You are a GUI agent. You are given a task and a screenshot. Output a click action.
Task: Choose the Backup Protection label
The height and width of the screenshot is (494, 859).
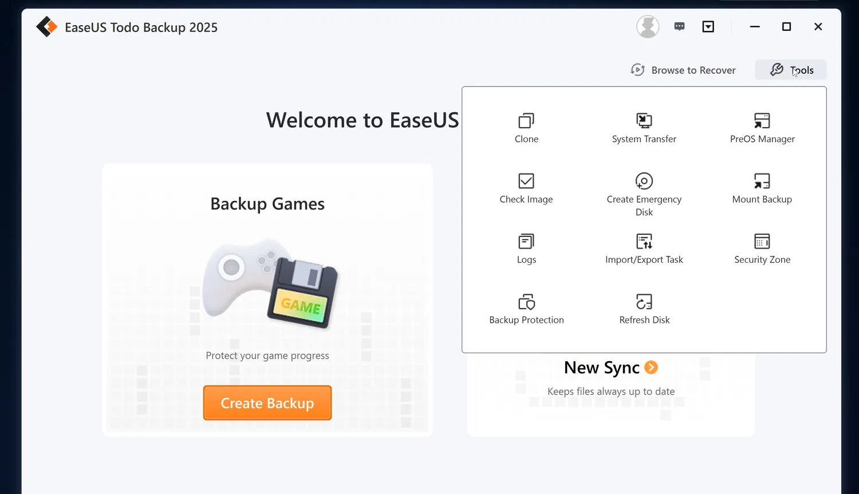[526, 320]
